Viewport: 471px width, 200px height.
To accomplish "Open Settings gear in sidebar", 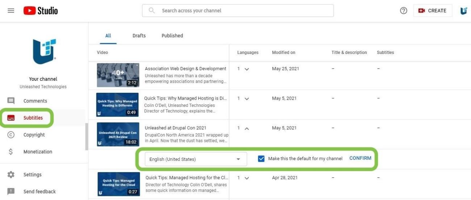I will [x=11, y=175].
